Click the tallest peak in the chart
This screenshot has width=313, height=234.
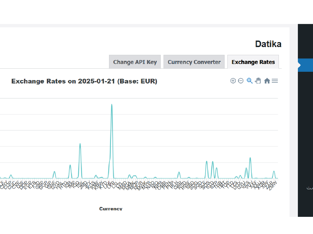click(x=112, y=105)
